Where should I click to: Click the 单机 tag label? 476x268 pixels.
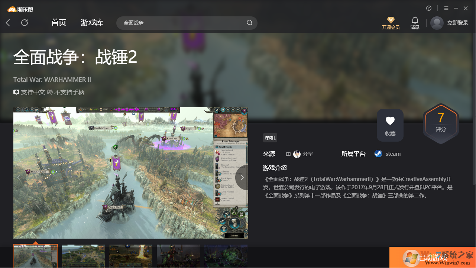click(x=270, y=138)
